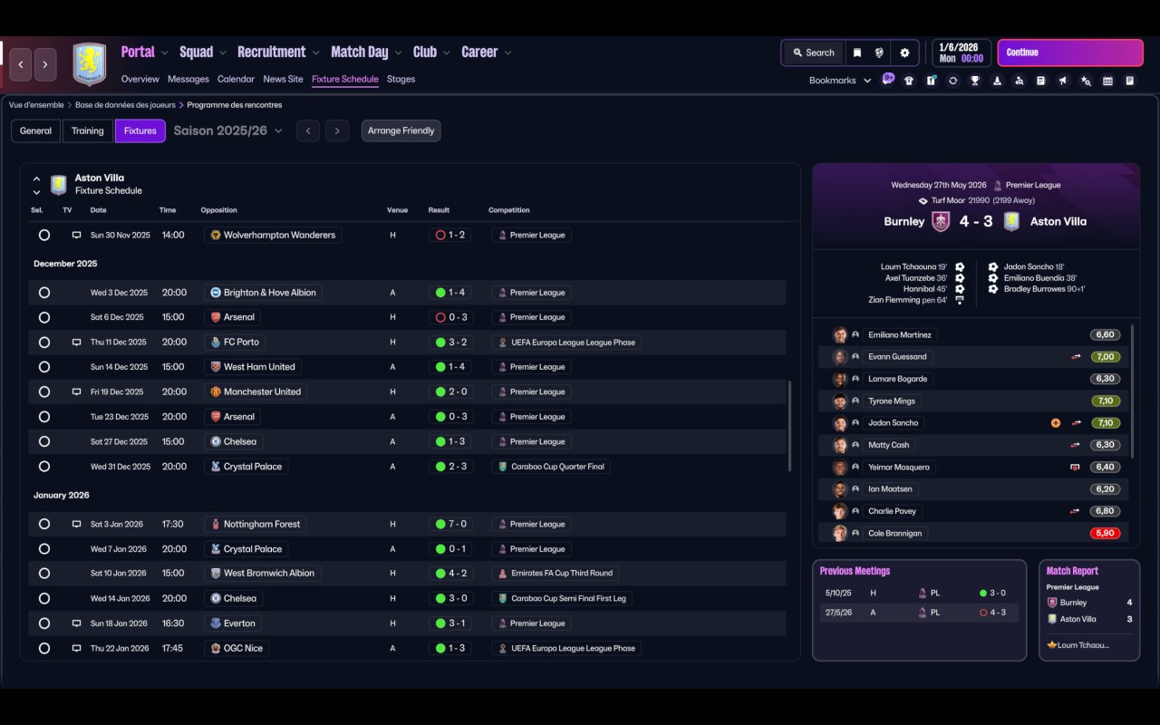
Task: Expand the Recruitment menu dropdown arrow
Action: click(314, 53)
